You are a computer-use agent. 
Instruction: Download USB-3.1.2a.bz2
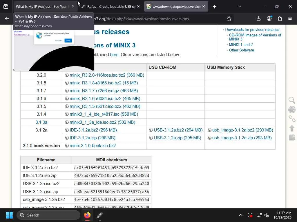pyautogui.click(x=178, y=130)
